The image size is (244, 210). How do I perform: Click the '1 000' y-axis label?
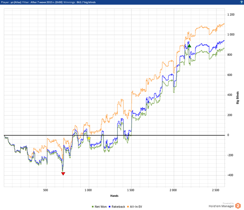coord(231,34)
